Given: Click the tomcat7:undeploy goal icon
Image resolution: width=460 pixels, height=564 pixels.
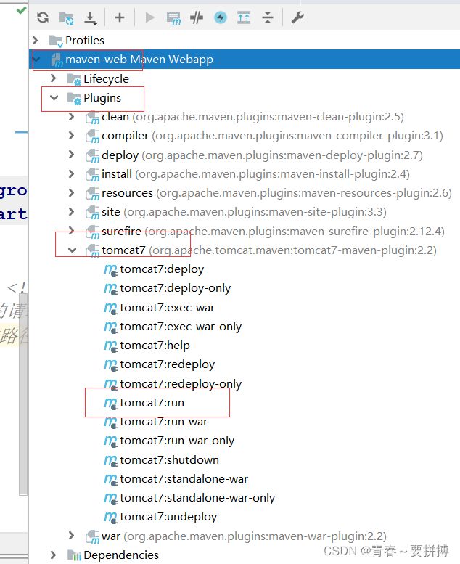Looking at the screenshot, I should [x=110, y=518].
